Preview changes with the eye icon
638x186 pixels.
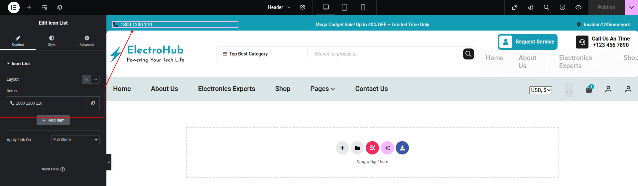pos(578,7)
